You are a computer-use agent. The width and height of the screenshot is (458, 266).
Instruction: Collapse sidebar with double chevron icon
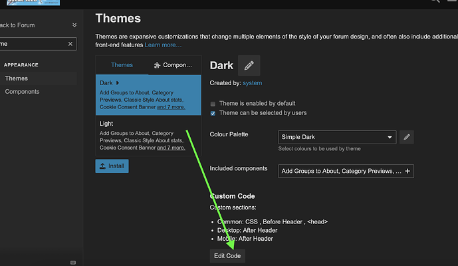click(74, 25)
